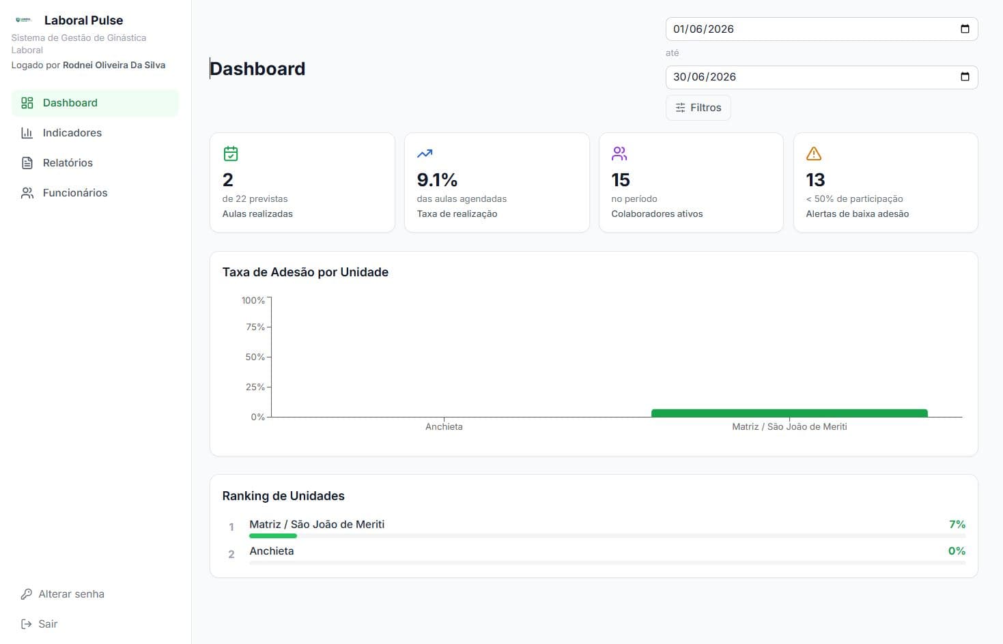Click the green bar for Matriz / São João de Meriti
The height and width of the screenshot is (644, 1003).
coord(789,413)
